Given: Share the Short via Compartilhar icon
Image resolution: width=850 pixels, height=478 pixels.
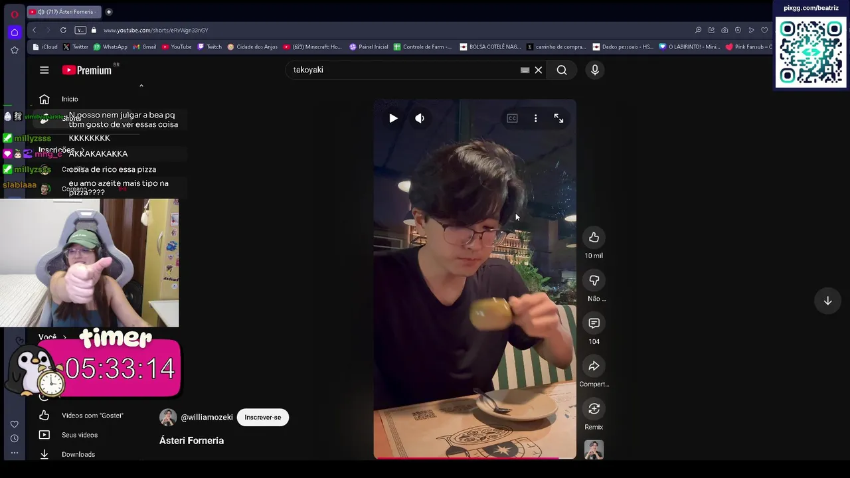Looking at the screenshot, I should click(x=594, y=366).
